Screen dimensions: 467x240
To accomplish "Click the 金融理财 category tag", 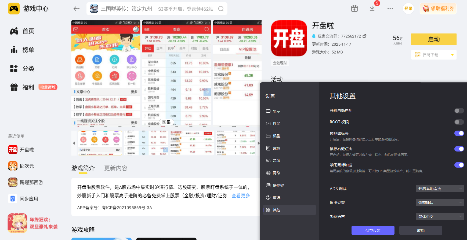I will (280, 63).
